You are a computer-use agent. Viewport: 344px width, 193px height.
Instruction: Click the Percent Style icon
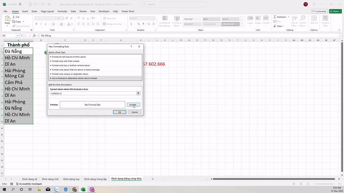point(138,24)
